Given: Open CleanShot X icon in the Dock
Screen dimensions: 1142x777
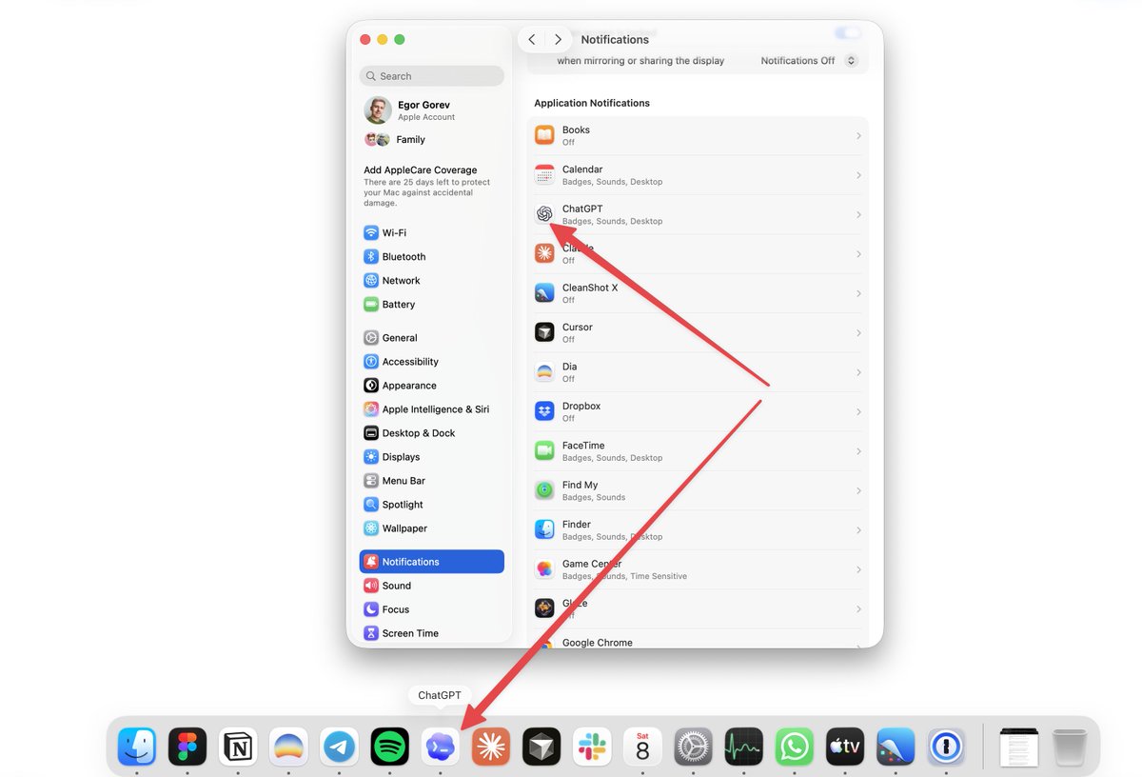Looking at the screenshot, I should pyautogui.click(x=896, y=747).
